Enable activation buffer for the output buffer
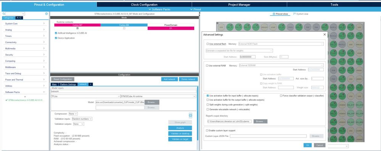The width and height of the screenshot is (381, 151). coord(208,100)
